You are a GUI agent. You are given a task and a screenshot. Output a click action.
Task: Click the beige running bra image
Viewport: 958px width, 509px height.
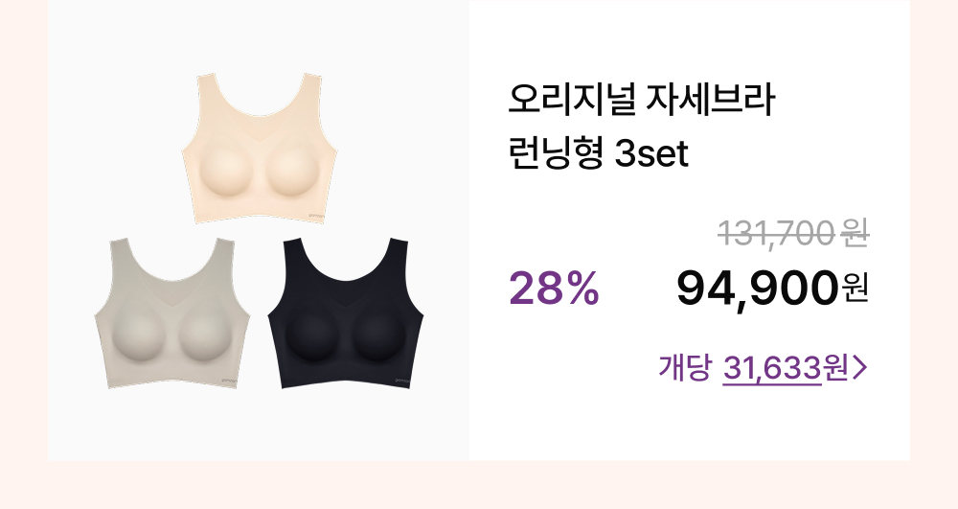260,149
